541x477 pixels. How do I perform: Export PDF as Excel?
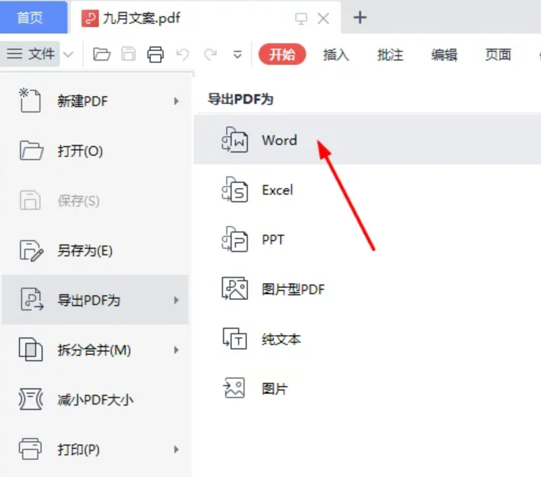368,190
